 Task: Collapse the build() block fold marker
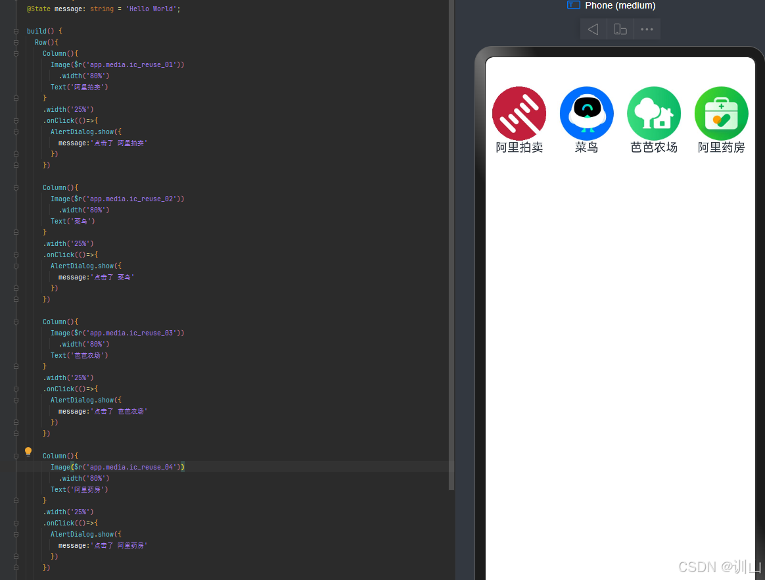pos(16,32)
